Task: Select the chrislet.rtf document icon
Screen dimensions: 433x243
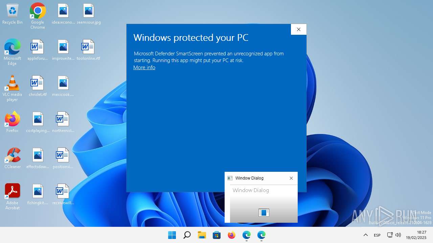Action: pos(38,86)
